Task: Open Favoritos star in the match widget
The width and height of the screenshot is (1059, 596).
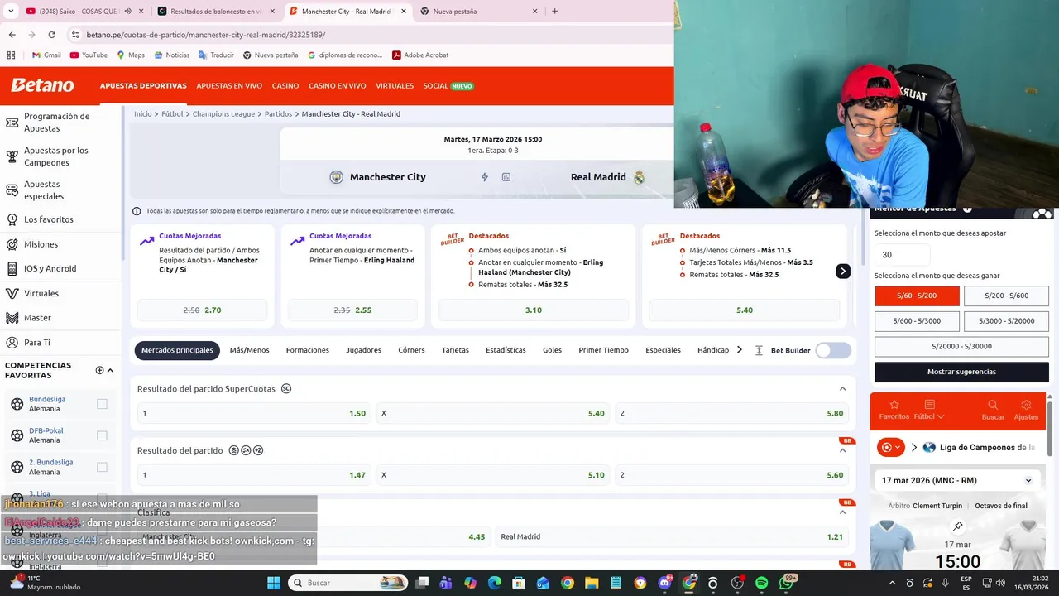Action: click(x=894, y=410)
